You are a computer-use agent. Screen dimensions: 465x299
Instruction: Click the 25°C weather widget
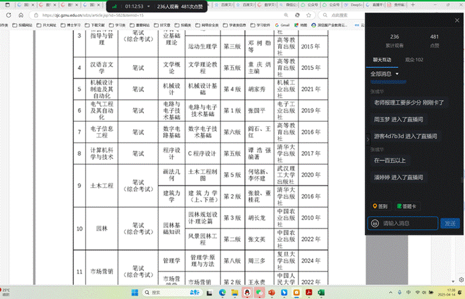(5, 292)
